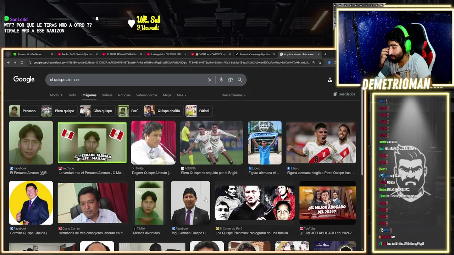Expand the Herramientas dropdown
The width and height of the screenshot is (454, 255).
(x=233, y=95)
